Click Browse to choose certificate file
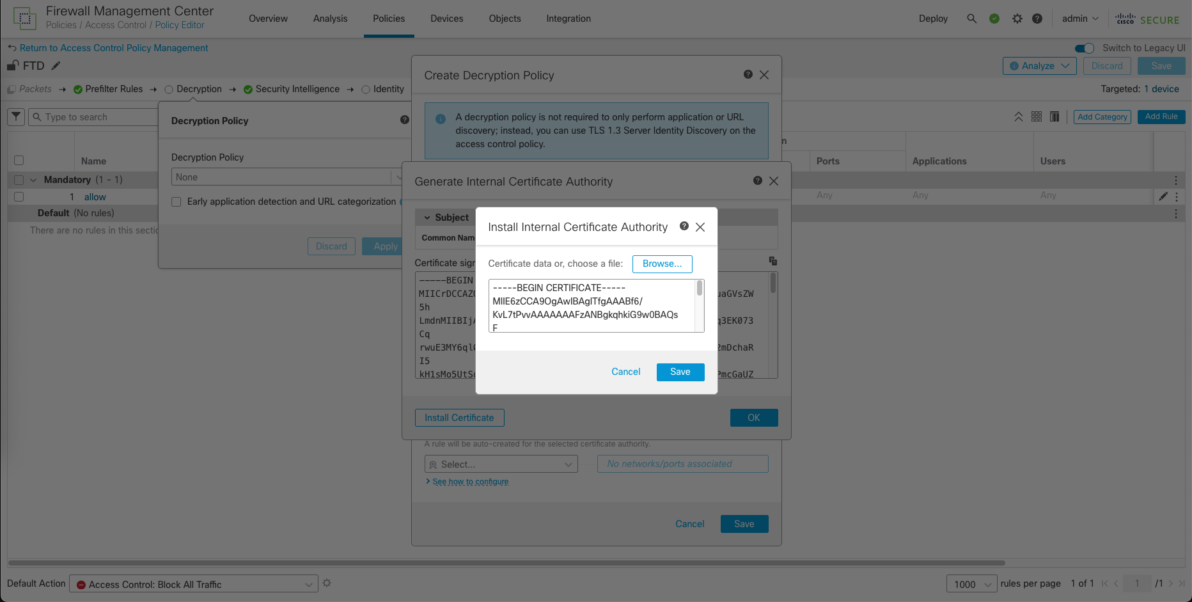This screenshot has height=602, width=1192. 662,264
